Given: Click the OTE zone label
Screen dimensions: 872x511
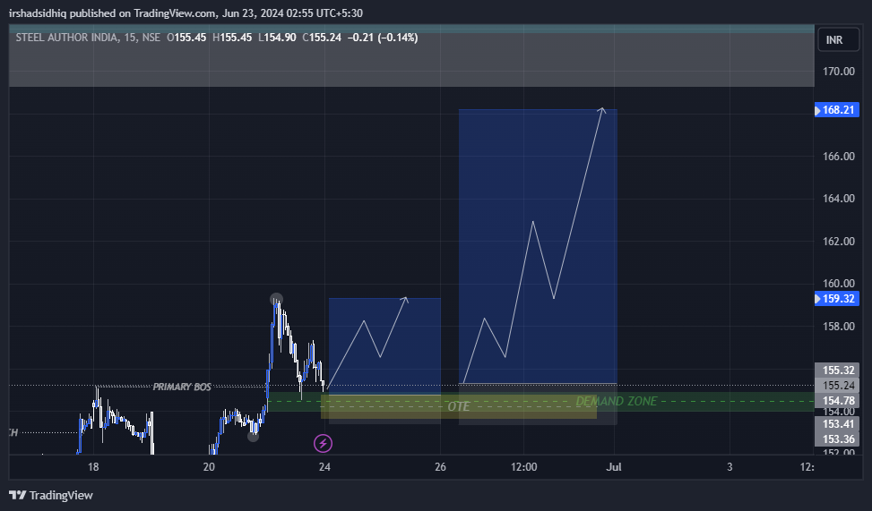Looking at the screenshot, I should [x=459, y=406].
